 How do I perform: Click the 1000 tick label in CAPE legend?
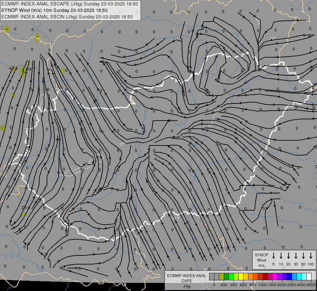point(263,285)
